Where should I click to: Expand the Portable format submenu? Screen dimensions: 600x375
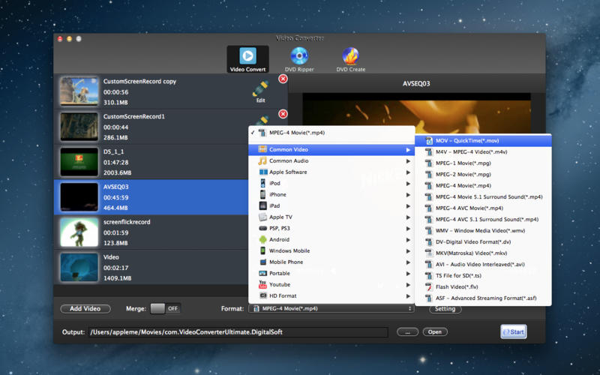coord(331,273)
